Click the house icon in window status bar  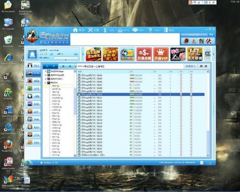pyautogui.click(x=202, y=163)
